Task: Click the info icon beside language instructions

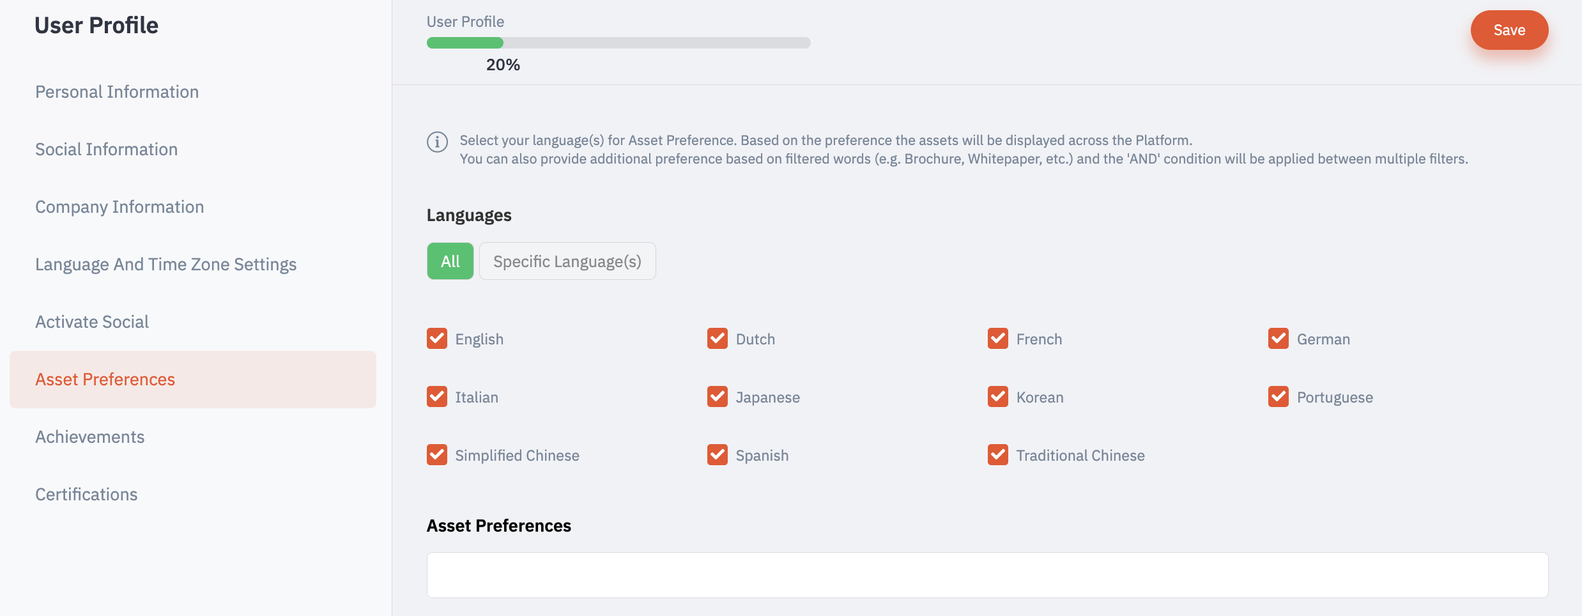Action: (437, 141)
